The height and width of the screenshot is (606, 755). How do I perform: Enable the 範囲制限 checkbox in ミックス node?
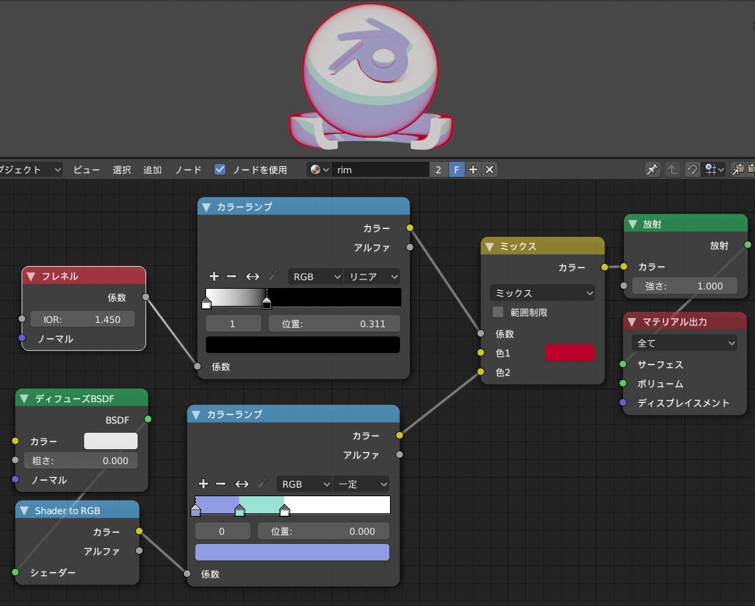[498, 312]
